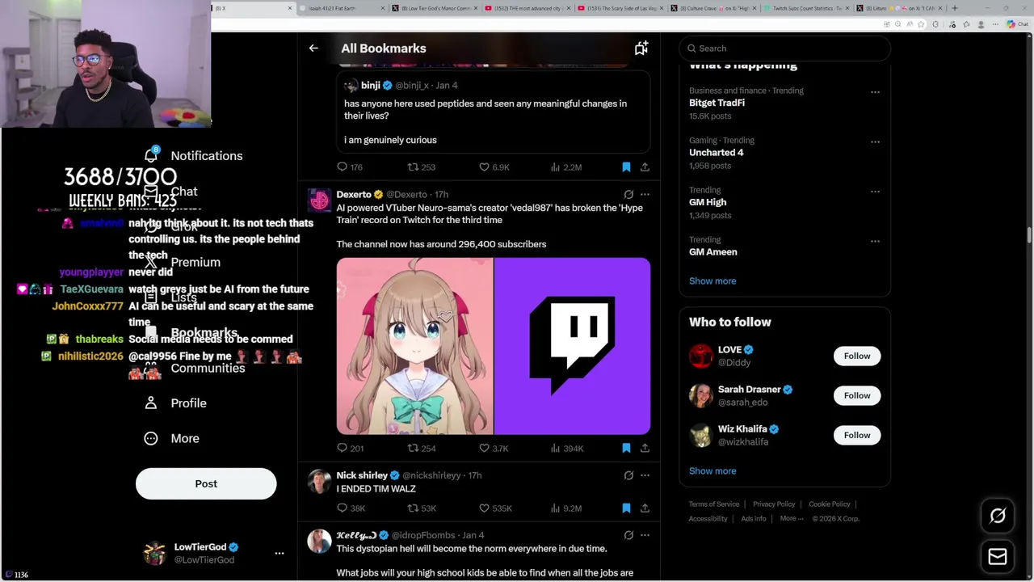1034x582 pixels.
Task: Open options for Bitget TradFi trend
Action: coord(875,92)
